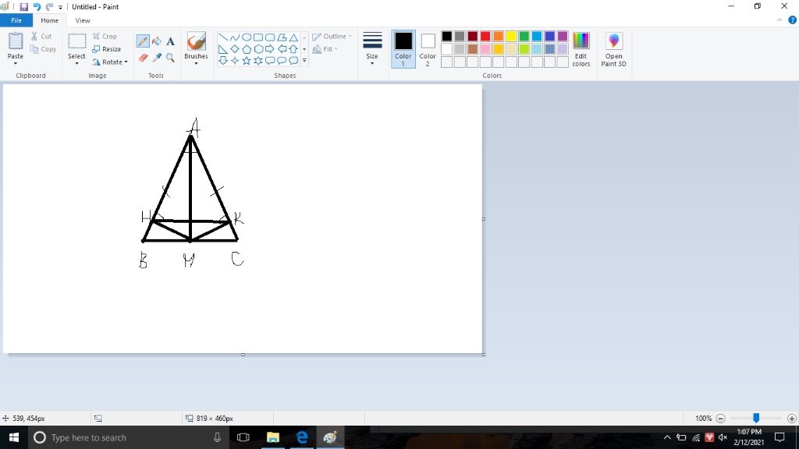Open File Explorer from taskbar
The image size is (799, 449).
272,437
